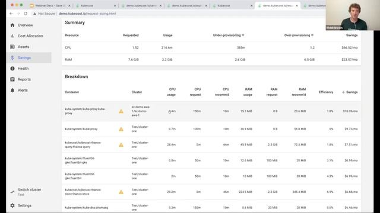Click kube-system/fluentbit-gke fluentbit-gke container name
380x213 pixels.
point(80,160)
